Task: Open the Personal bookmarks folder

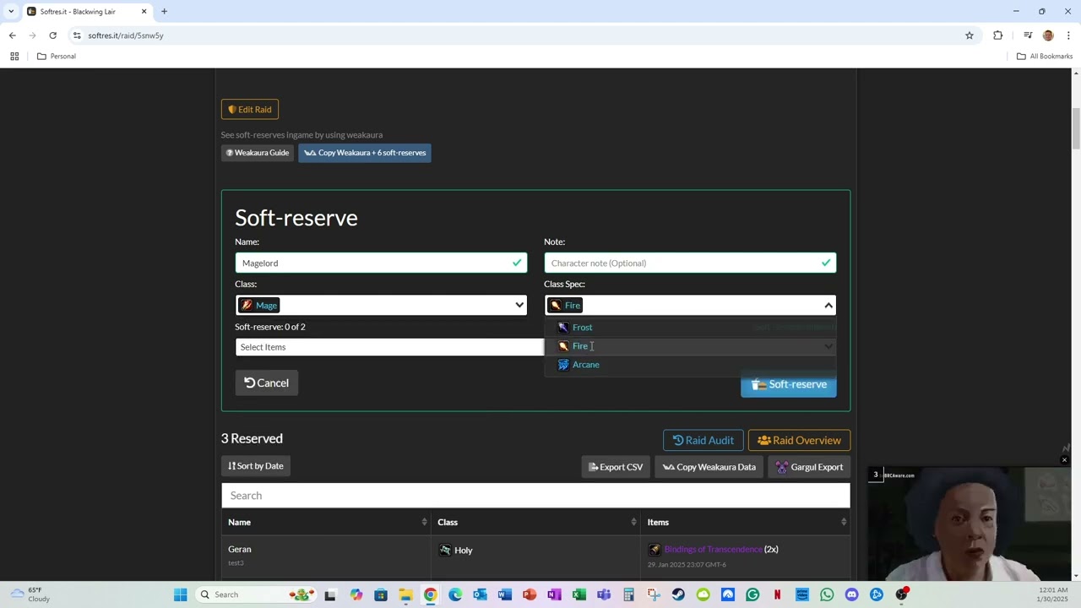Action: [57, 57]
